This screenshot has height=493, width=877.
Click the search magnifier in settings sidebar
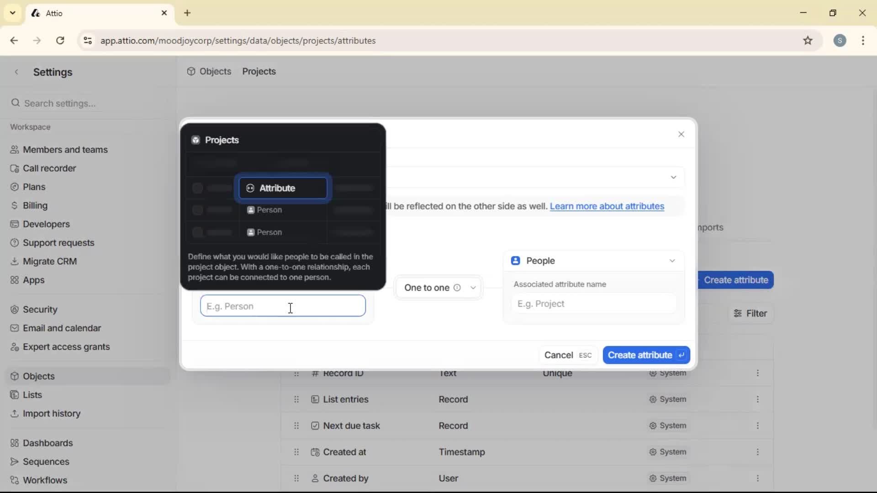[x=15, y=103]
